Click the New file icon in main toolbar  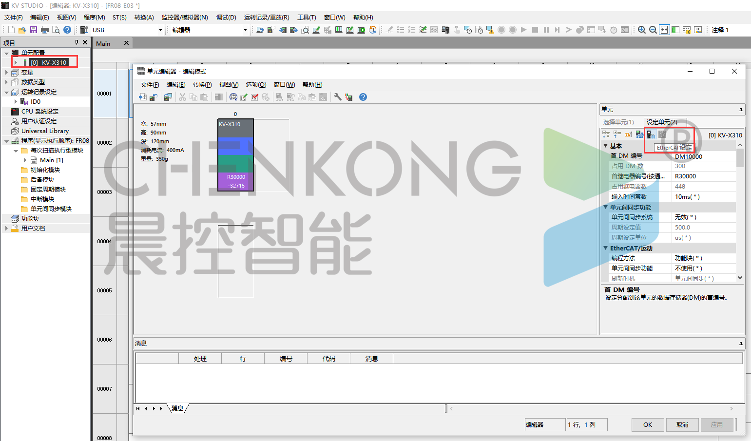click(11, 30)
